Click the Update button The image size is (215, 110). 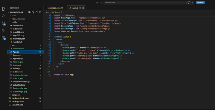[x=200, y=3]
